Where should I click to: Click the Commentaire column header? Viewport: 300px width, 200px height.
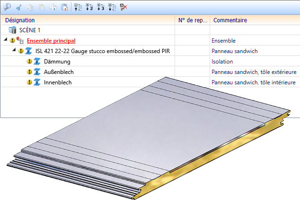(255, 20)
